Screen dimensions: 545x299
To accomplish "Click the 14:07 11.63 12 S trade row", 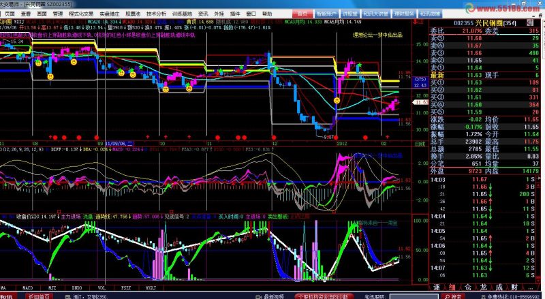I will pyautogui.click(x=486, y=268).
